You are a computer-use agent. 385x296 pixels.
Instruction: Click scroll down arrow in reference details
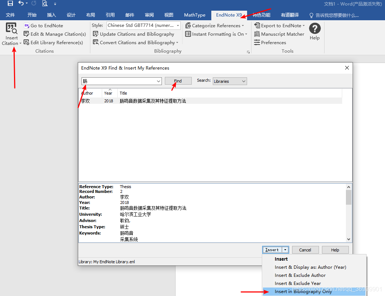click(x=348, y=239)
